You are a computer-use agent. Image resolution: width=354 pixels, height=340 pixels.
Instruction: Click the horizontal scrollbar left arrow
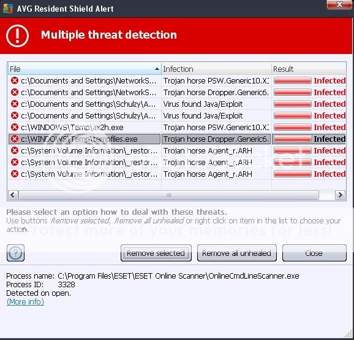[x=13, y=195]
